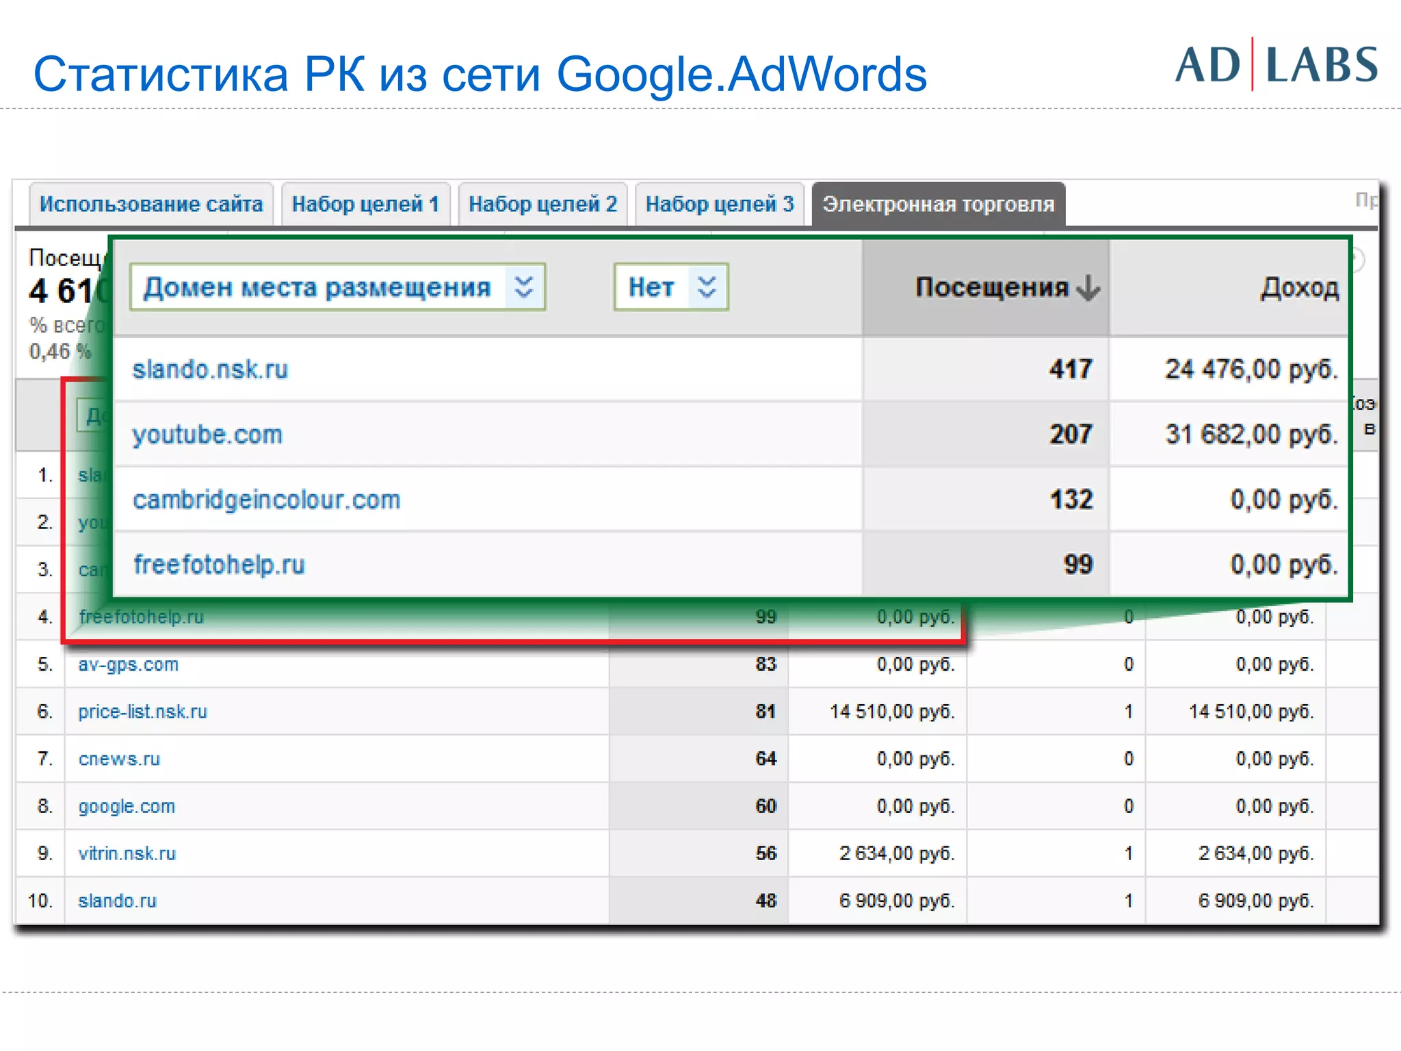Select the 81 visits cell for price-list.nsk.ru

pos(698,712)
